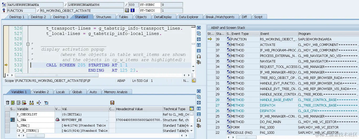Maximize the source code tool horizontally
The image size is (359, 139).
pyautogui.click(x=199, y=51)
